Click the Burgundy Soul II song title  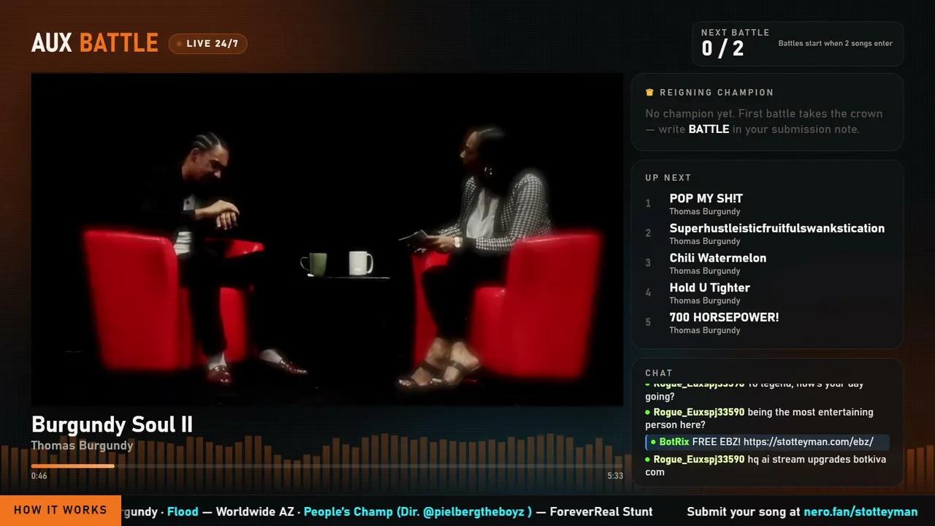click(112, 424)
